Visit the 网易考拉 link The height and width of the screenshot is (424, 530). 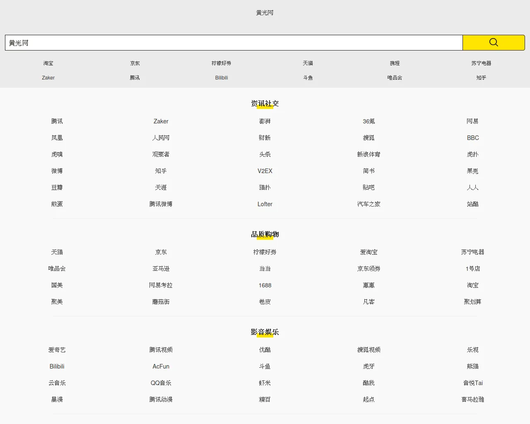click(161, 285)
